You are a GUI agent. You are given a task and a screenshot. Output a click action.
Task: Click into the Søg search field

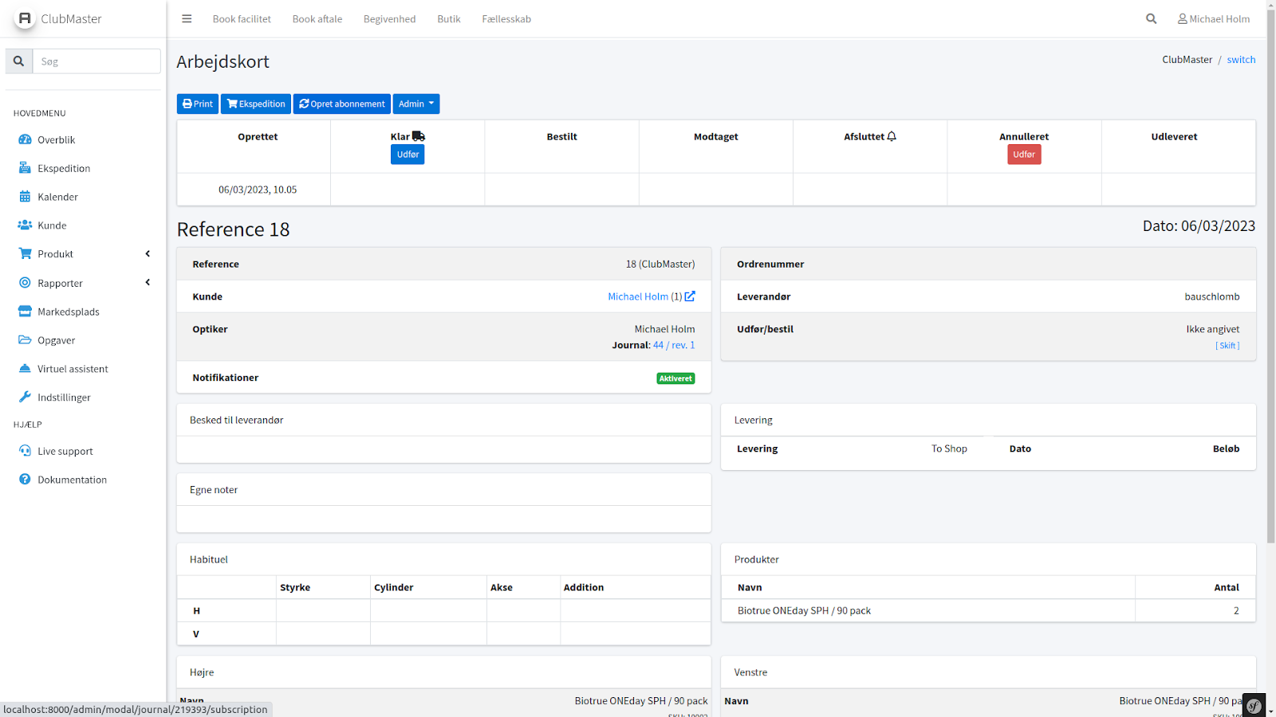click(96, 61)
